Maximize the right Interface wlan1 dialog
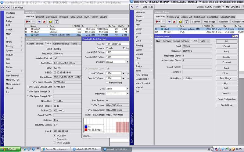Screen dimensions: 244x152 233,36
